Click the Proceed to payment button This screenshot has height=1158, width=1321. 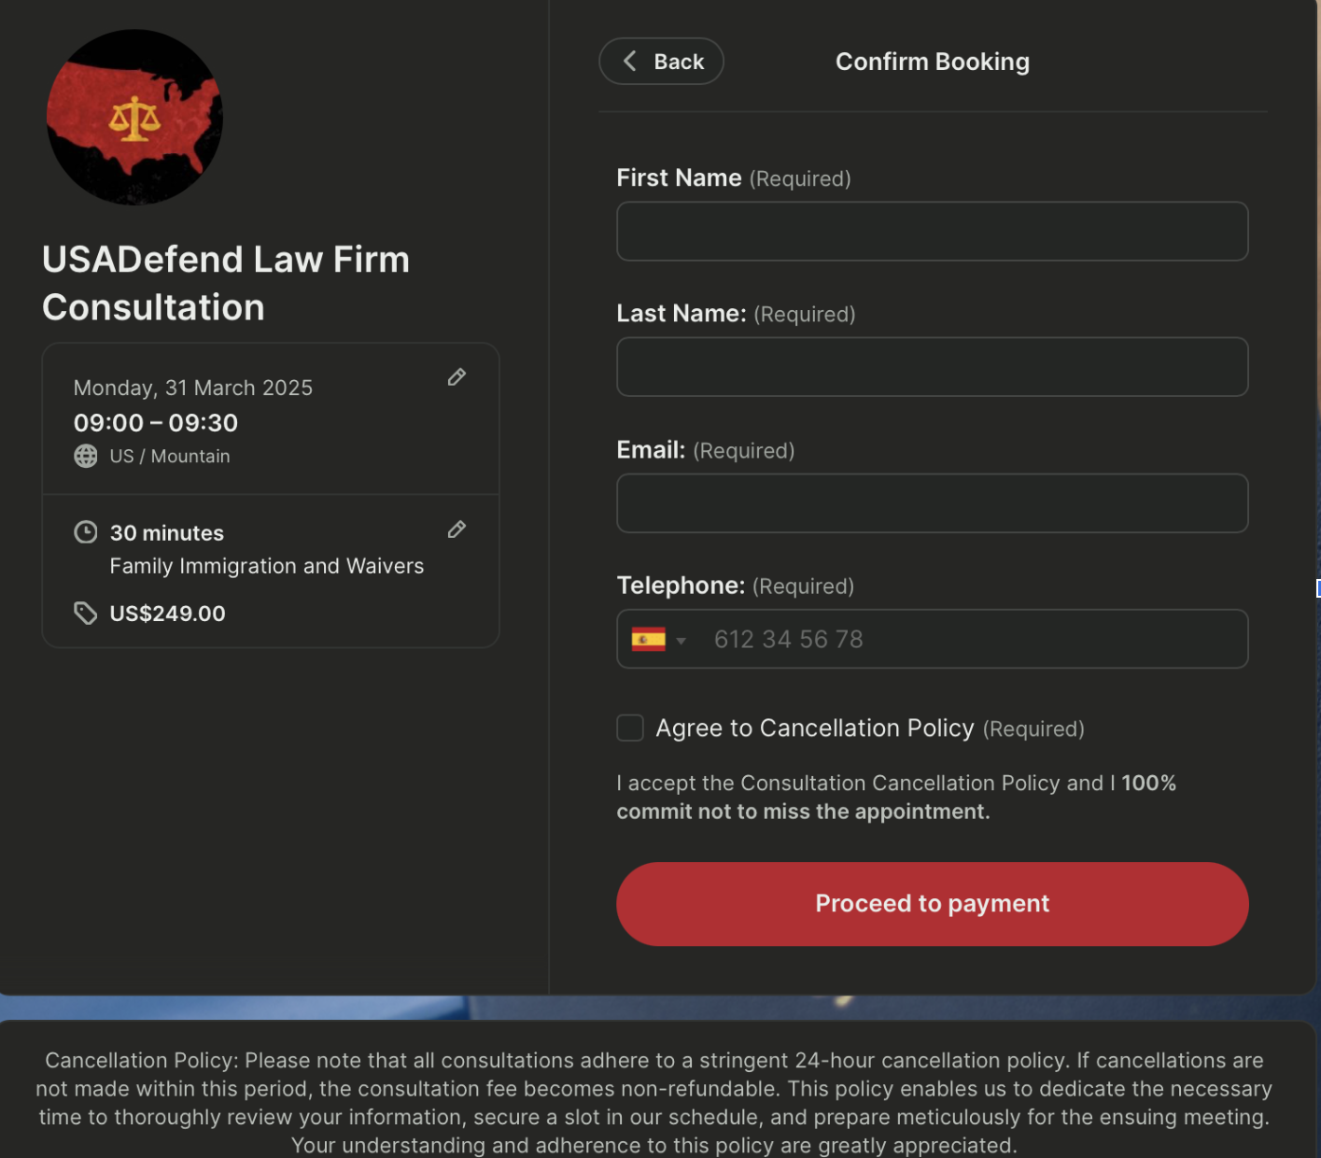(x=932, y=903)
